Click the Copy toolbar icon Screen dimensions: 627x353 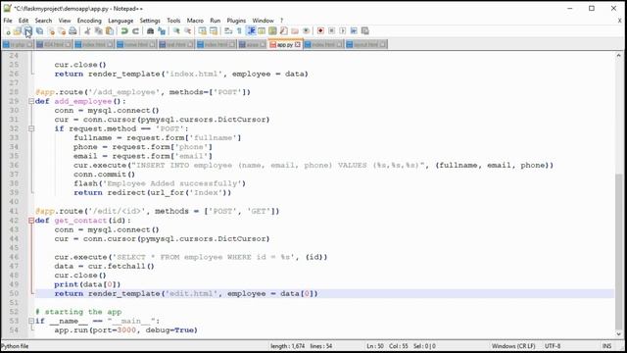click(98, 31)
